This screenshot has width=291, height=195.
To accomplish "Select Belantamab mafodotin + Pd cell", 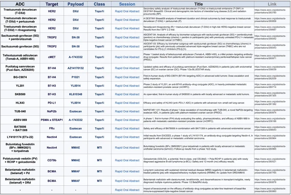I will click(20, 171).
